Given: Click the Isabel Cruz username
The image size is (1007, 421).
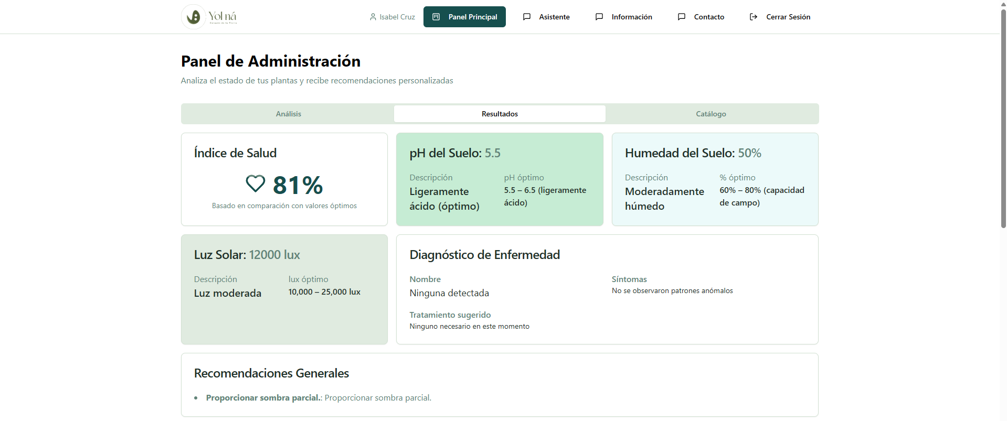Looking at the screenshot, I should pos(397,17).
